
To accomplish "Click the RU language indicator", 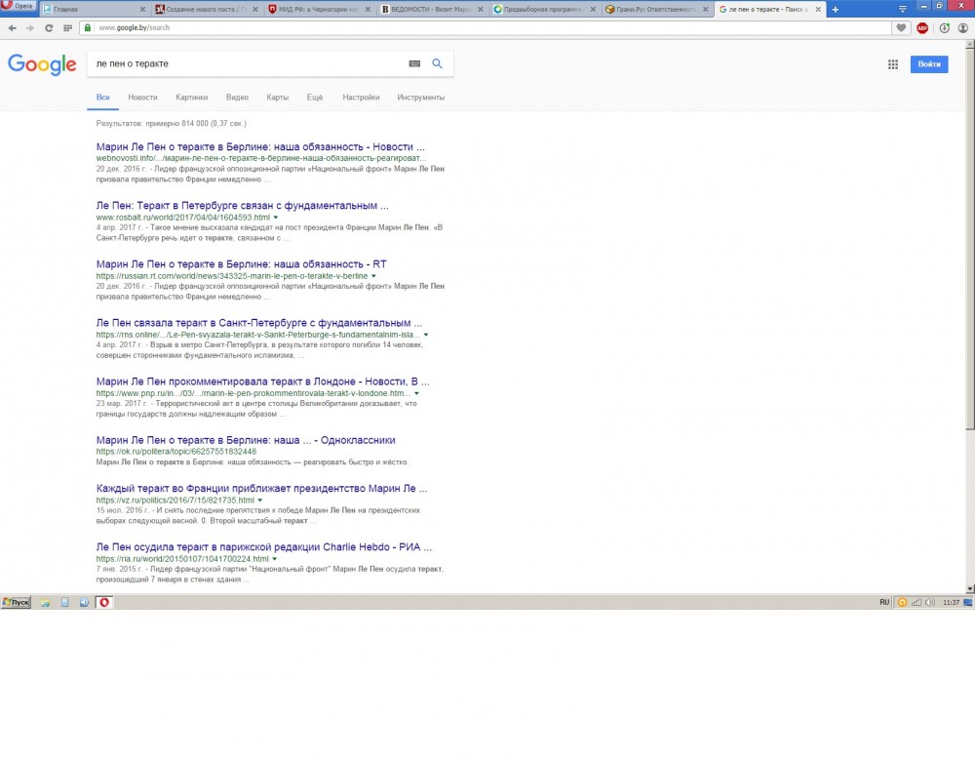I will pos(884,602).
